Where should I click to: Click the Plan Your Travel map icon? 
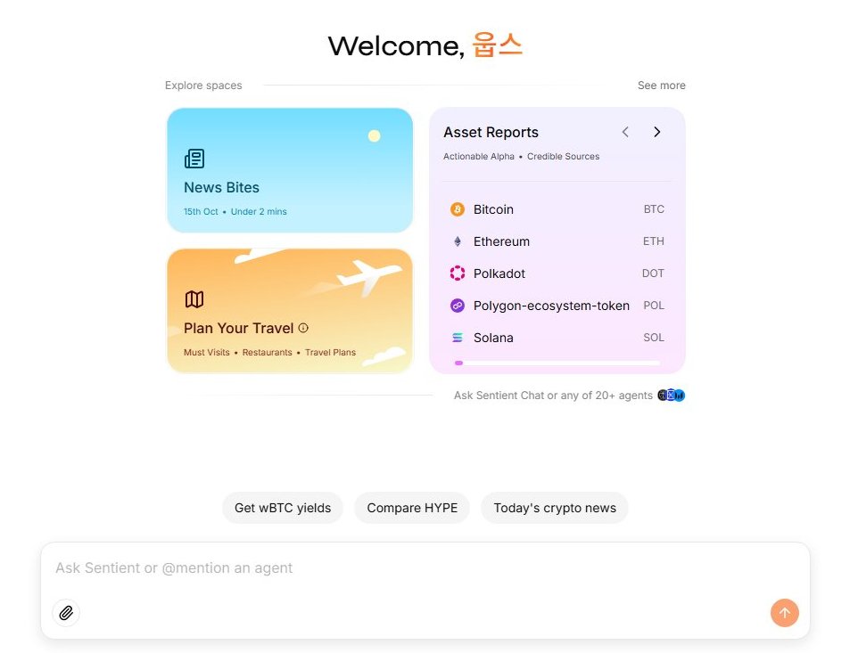coord(194,299)
